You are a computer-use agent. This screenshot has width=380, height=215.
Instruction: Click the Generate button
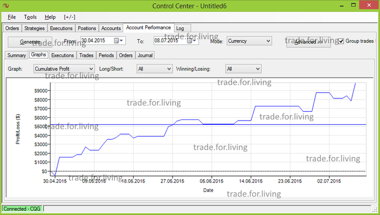tap(30, 42)
